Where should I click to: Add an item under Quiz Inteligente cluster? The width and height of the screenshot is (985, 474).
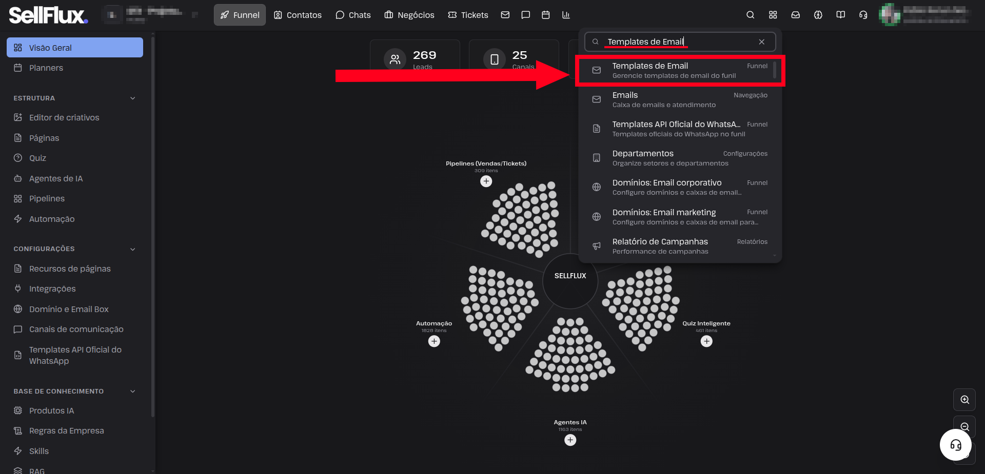[706, 341]
